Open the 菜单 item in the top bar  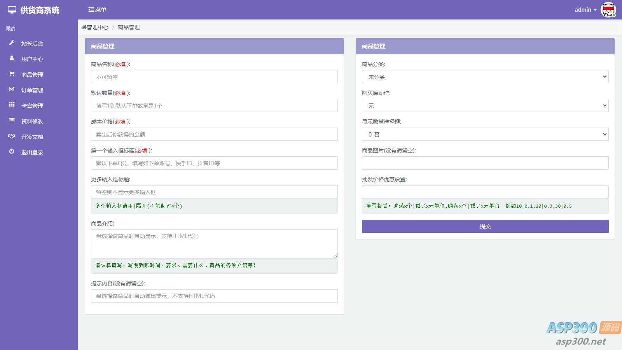pos(98,10)
